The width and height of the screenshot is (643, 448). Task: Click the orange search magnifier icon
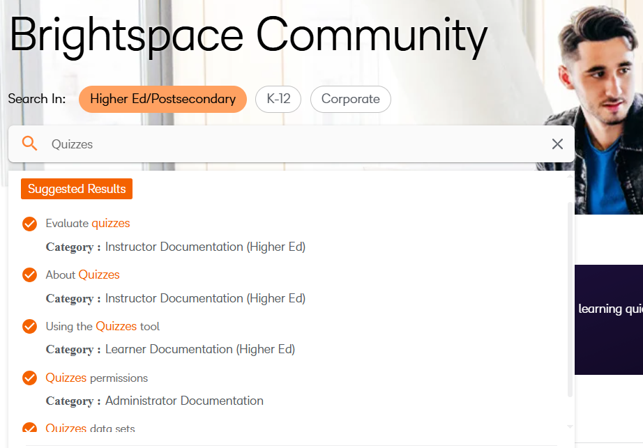click(29, 144)
